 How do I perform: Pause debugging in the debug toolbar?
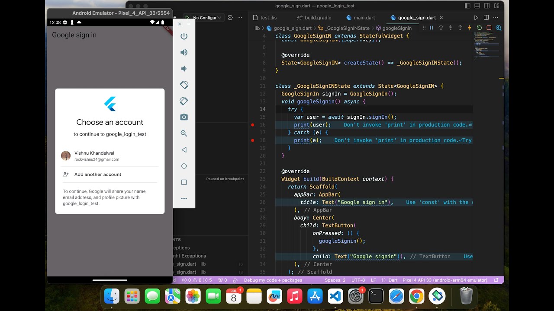tap(432, 28)
